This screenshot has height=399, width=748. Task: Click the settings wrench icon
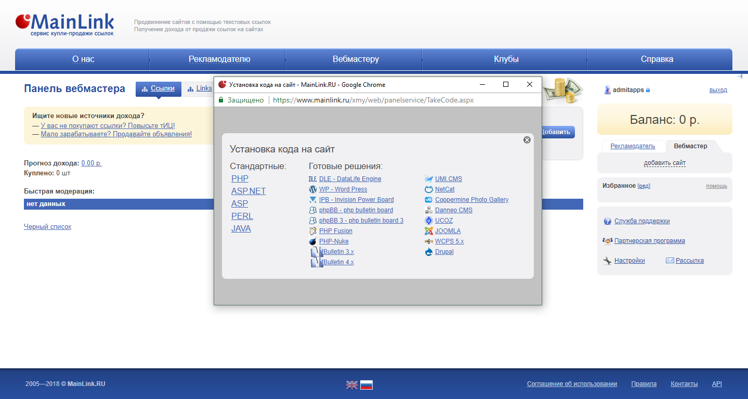click(607, 261)
